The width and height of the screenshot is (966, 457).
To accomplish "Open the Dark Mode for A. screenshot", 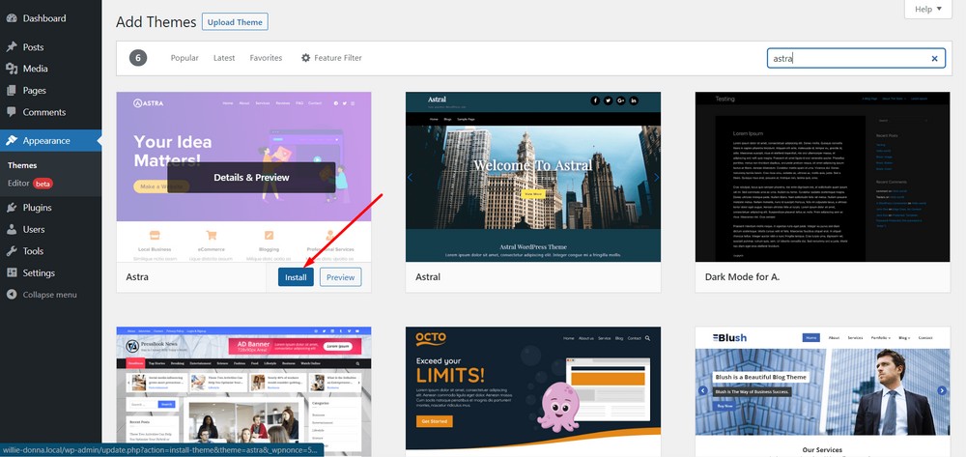I will (822, 177).
